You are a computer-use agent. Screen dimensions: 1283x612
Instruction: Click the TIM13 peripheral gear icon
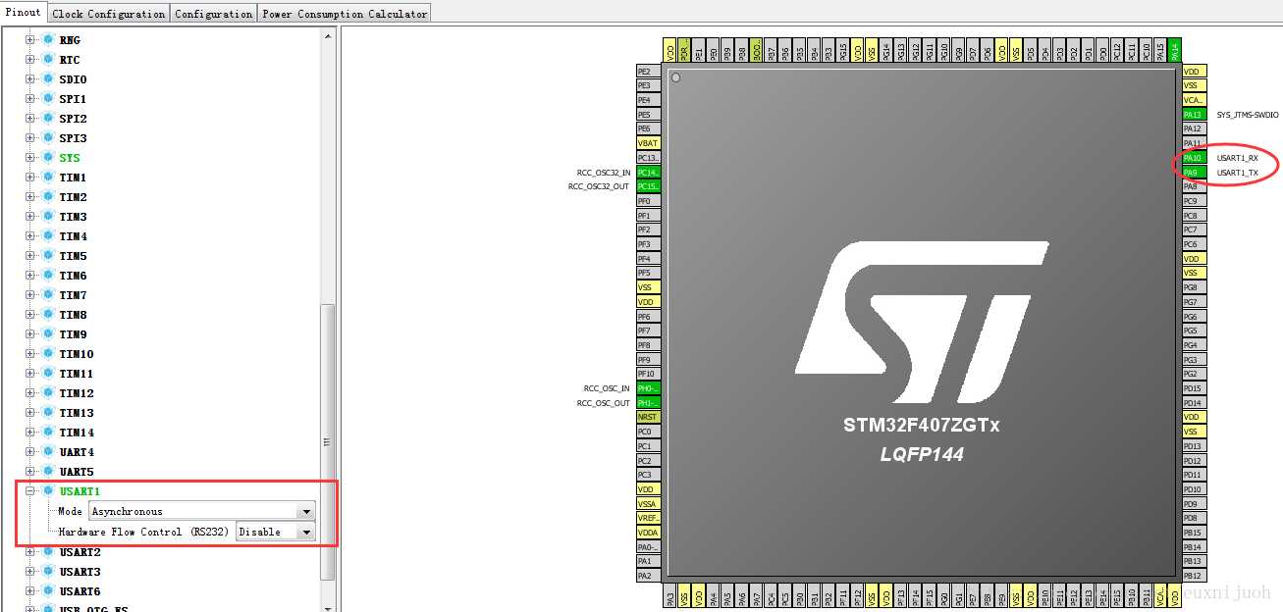click(47, 413)
